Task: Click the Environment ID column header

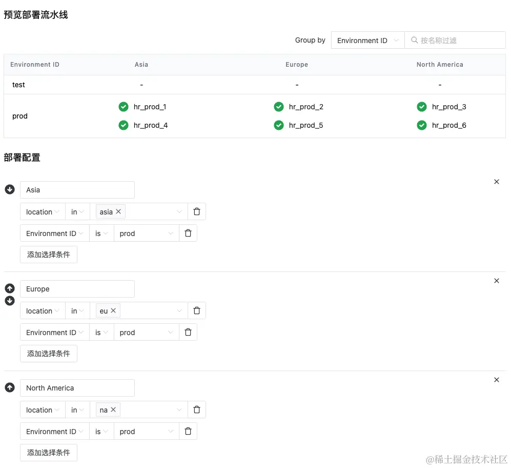Action: pyautogui.click(x=35, y=64)
